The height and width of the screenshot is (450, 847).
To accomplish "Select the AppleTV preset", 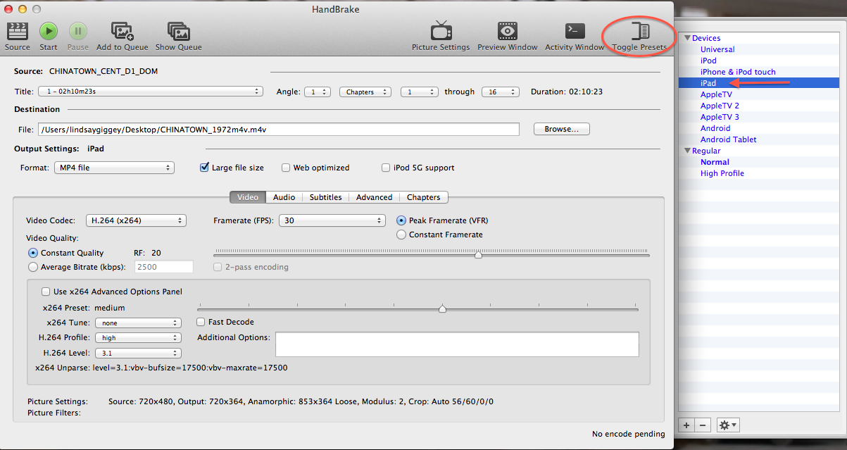I will [x=716, y=94].
